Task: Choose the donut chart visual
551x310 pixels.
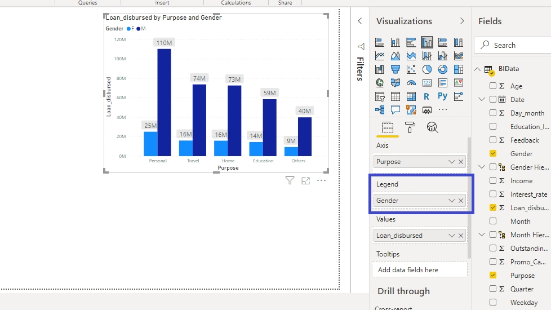Action: pos(443,69)
